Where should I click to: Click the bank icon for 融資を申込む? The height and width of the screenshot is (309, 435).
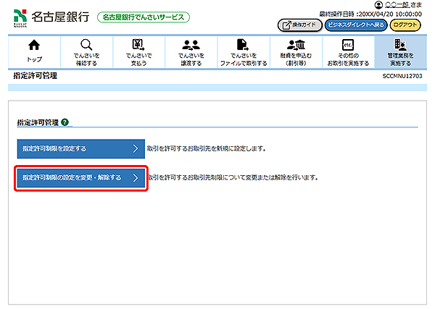[296, 46]
